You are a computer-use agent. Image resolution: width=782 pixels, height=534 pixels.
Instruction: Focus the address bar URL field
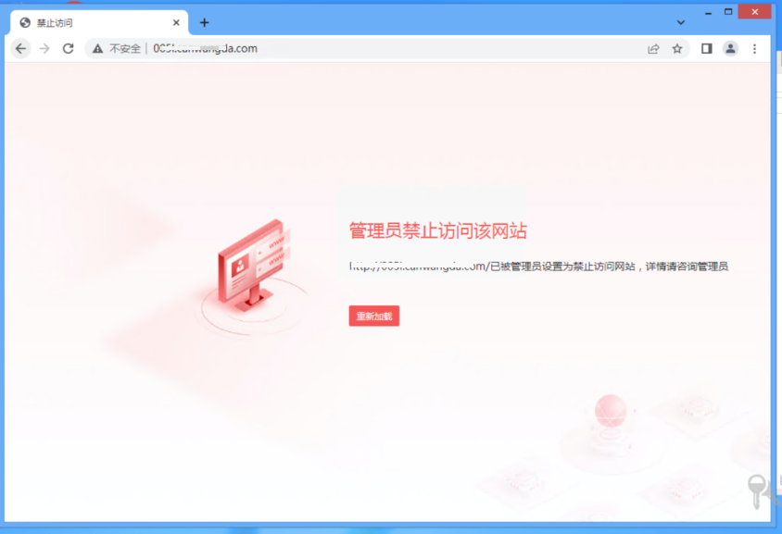pos(371,48)
